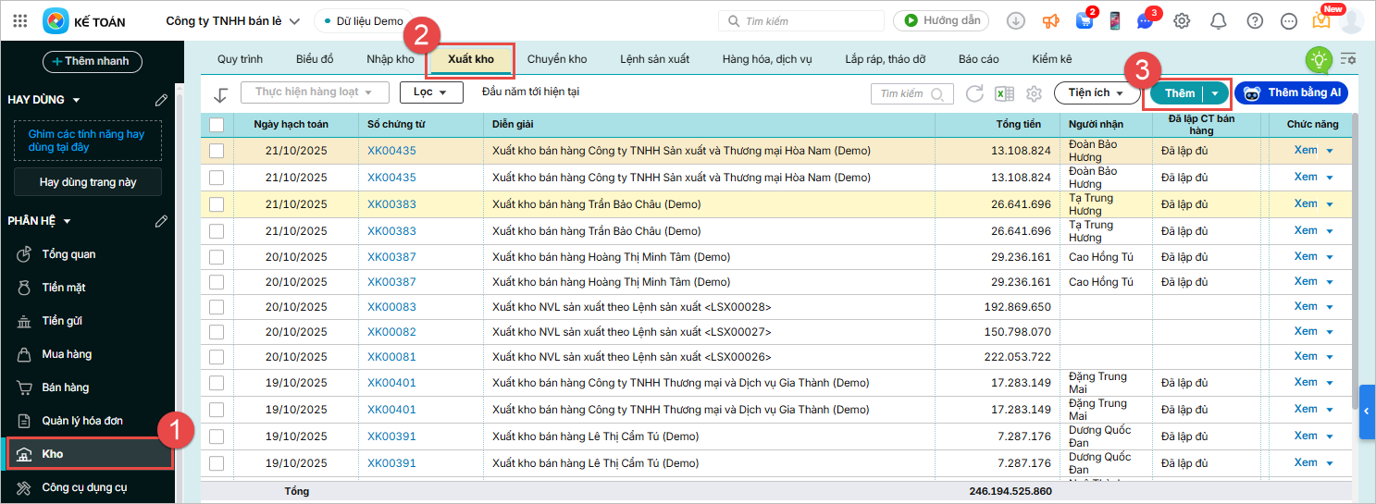Image resolution: width=1376 pixels, height=504 pixels.
Task: Click the megaphone announcements icon
Action: pyautogui.click(x=1050, y=21)
